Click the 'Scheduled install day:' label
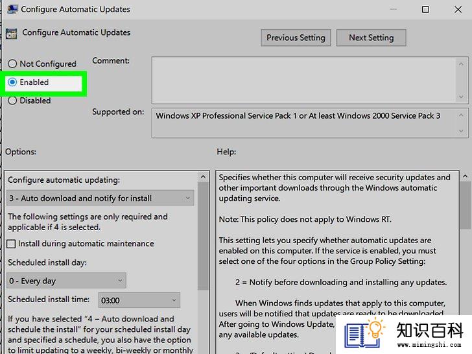472x354 pixels. (47, 263)
